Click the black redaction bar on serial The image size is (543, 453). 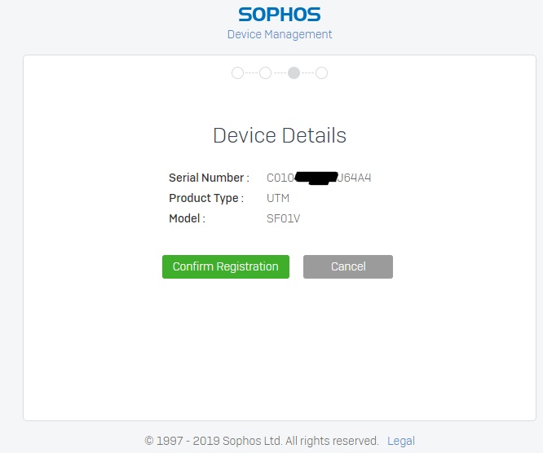tap(316, 178)
